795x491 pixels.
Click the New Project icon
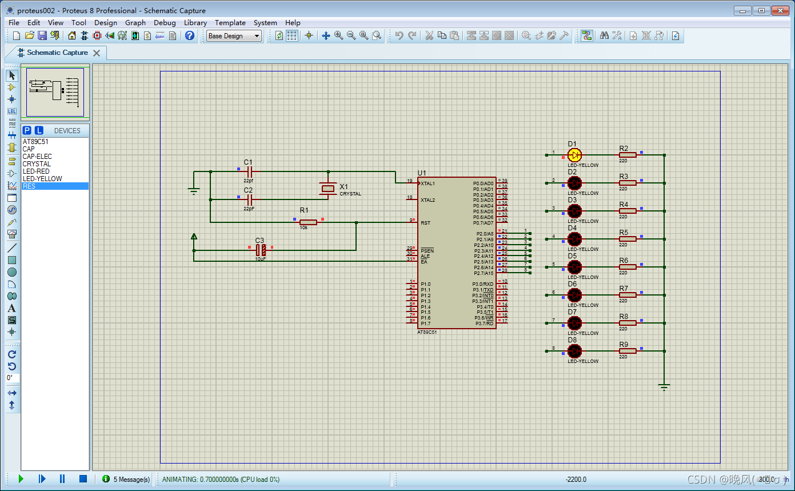[17, 35]
